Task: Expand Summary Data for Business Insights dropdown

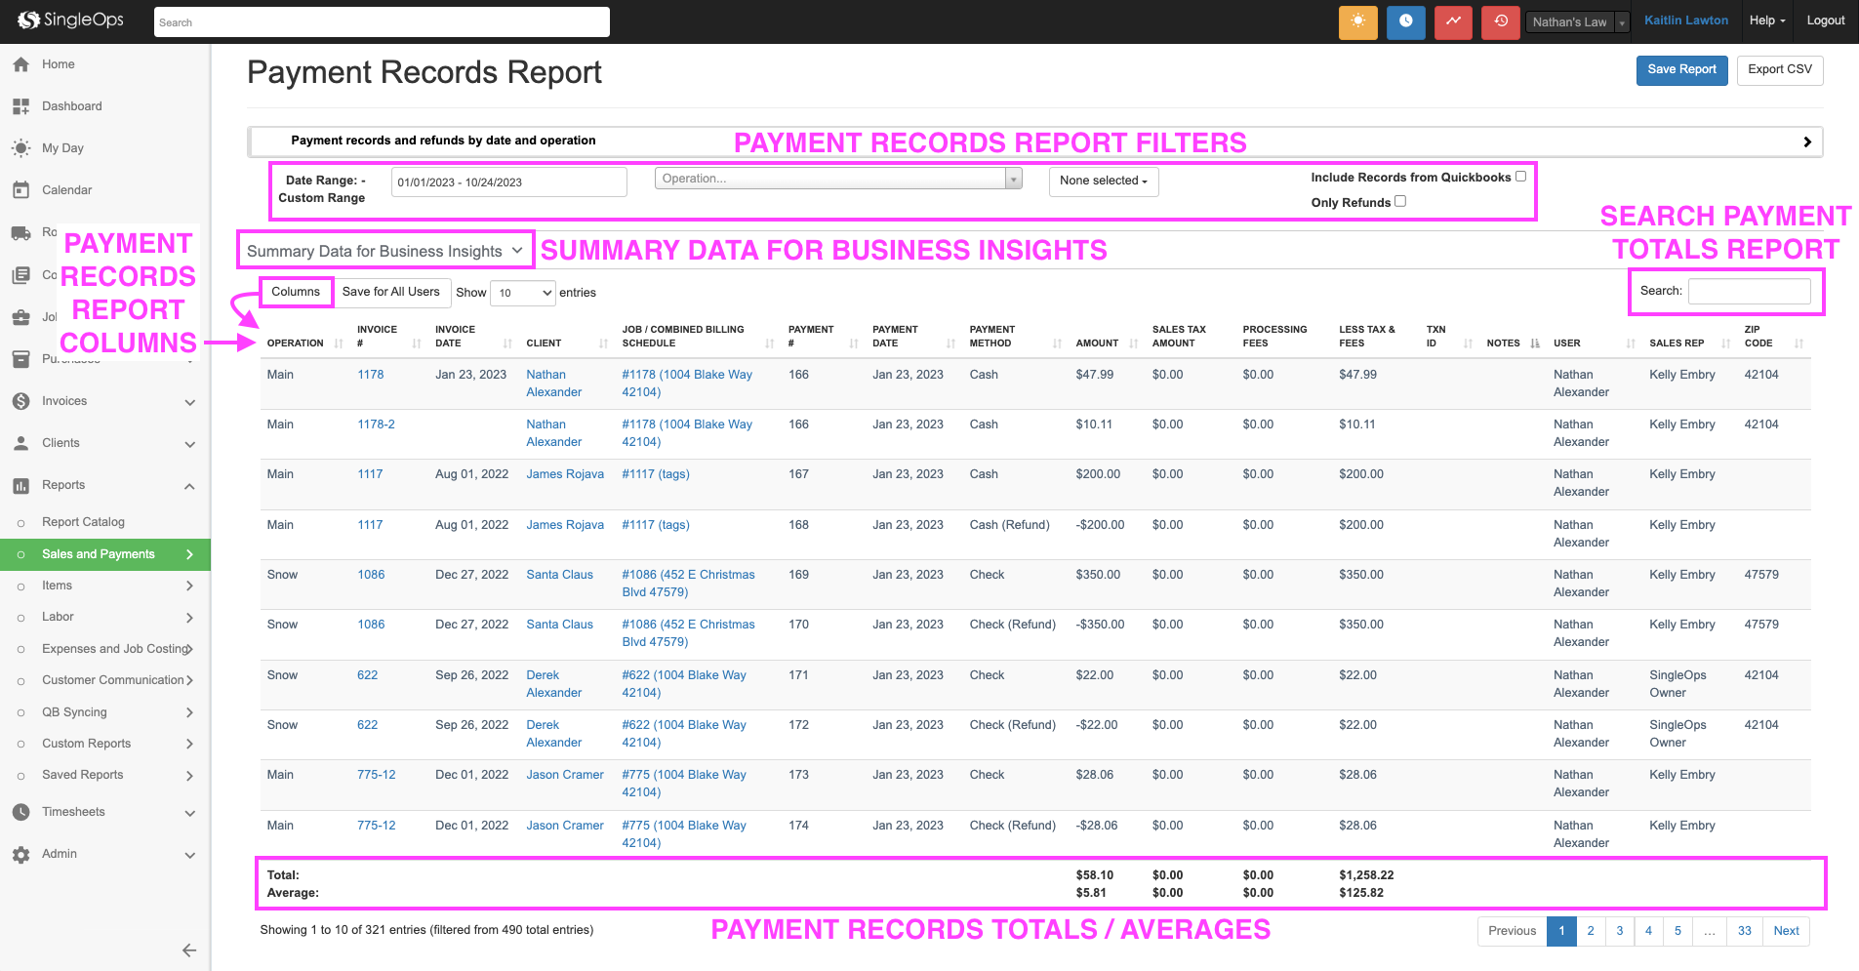Action: [x=385, y=251]
